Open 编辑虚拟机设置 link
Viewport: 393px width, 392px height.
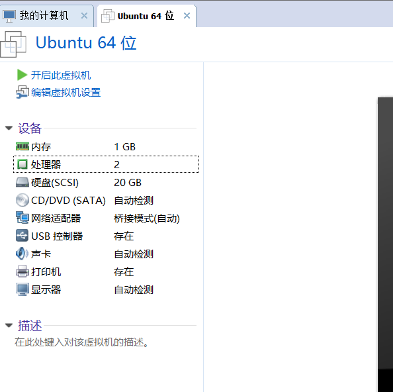pyautogui.click(x=66, y=92)
